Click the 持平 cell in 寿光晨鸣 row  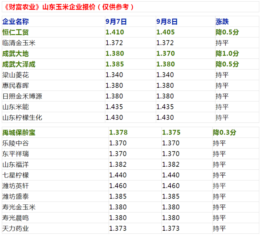pyautogui.click(x=219, y=218)
